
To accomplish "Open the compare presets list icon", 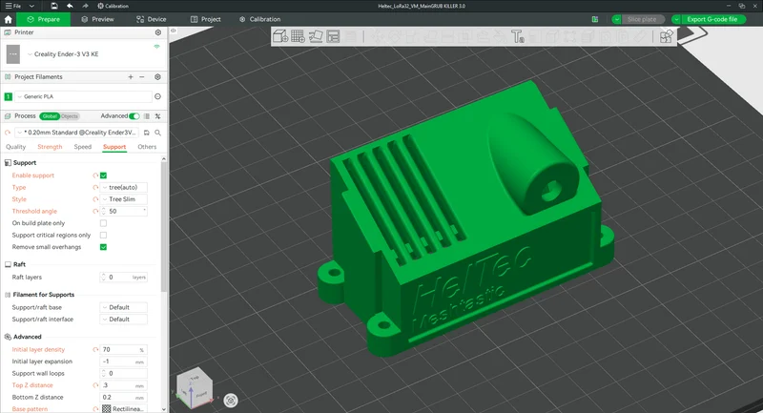I will pyautogui.click(x=147, y=115).
